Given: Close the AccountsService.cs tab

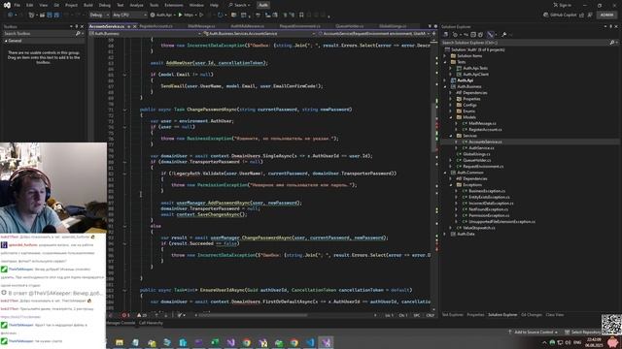Looking at the screenshot, I should [x=135, y=26].
